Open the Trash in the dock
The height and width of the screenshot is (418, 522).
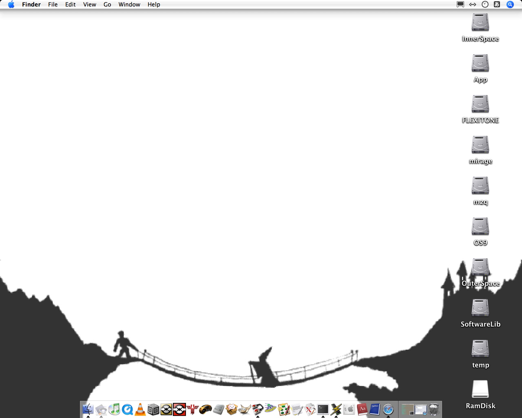(434, 409)
